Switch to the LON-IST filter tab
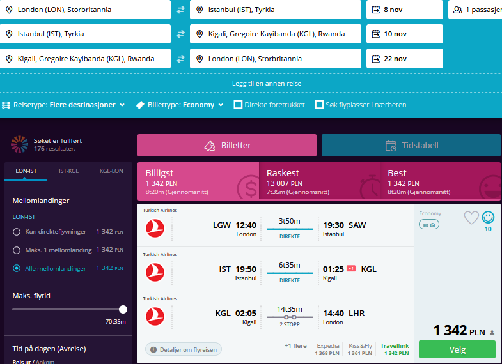Screen dimensions: 502x364 26,171
